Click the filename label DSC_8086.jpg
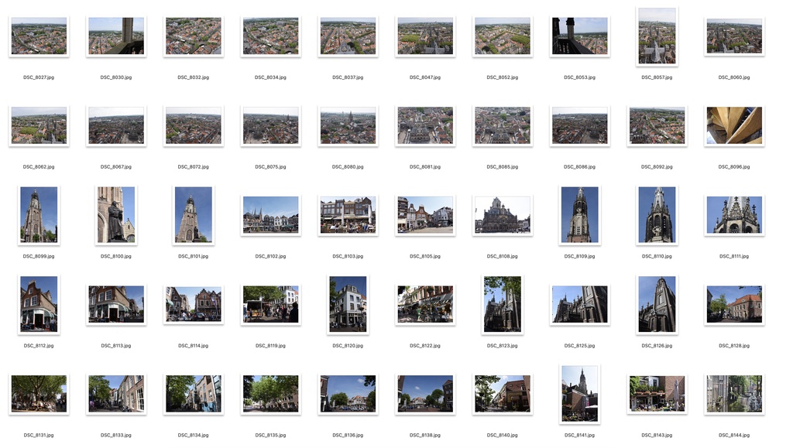This screenshot has width=793, height=448. [x=579, y=166]
